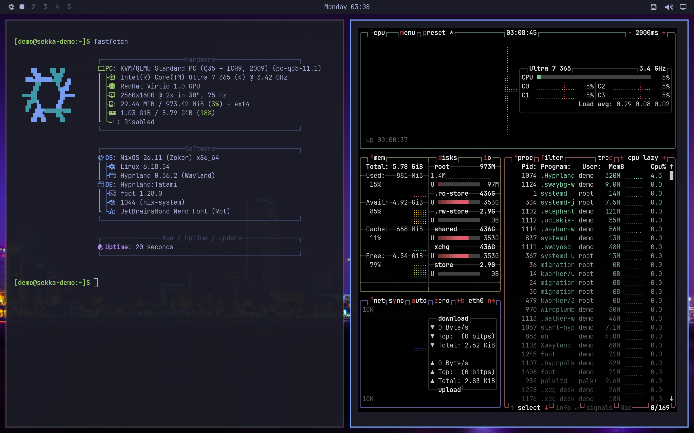Toggle the disks view in mem box

tap(447, 158)
